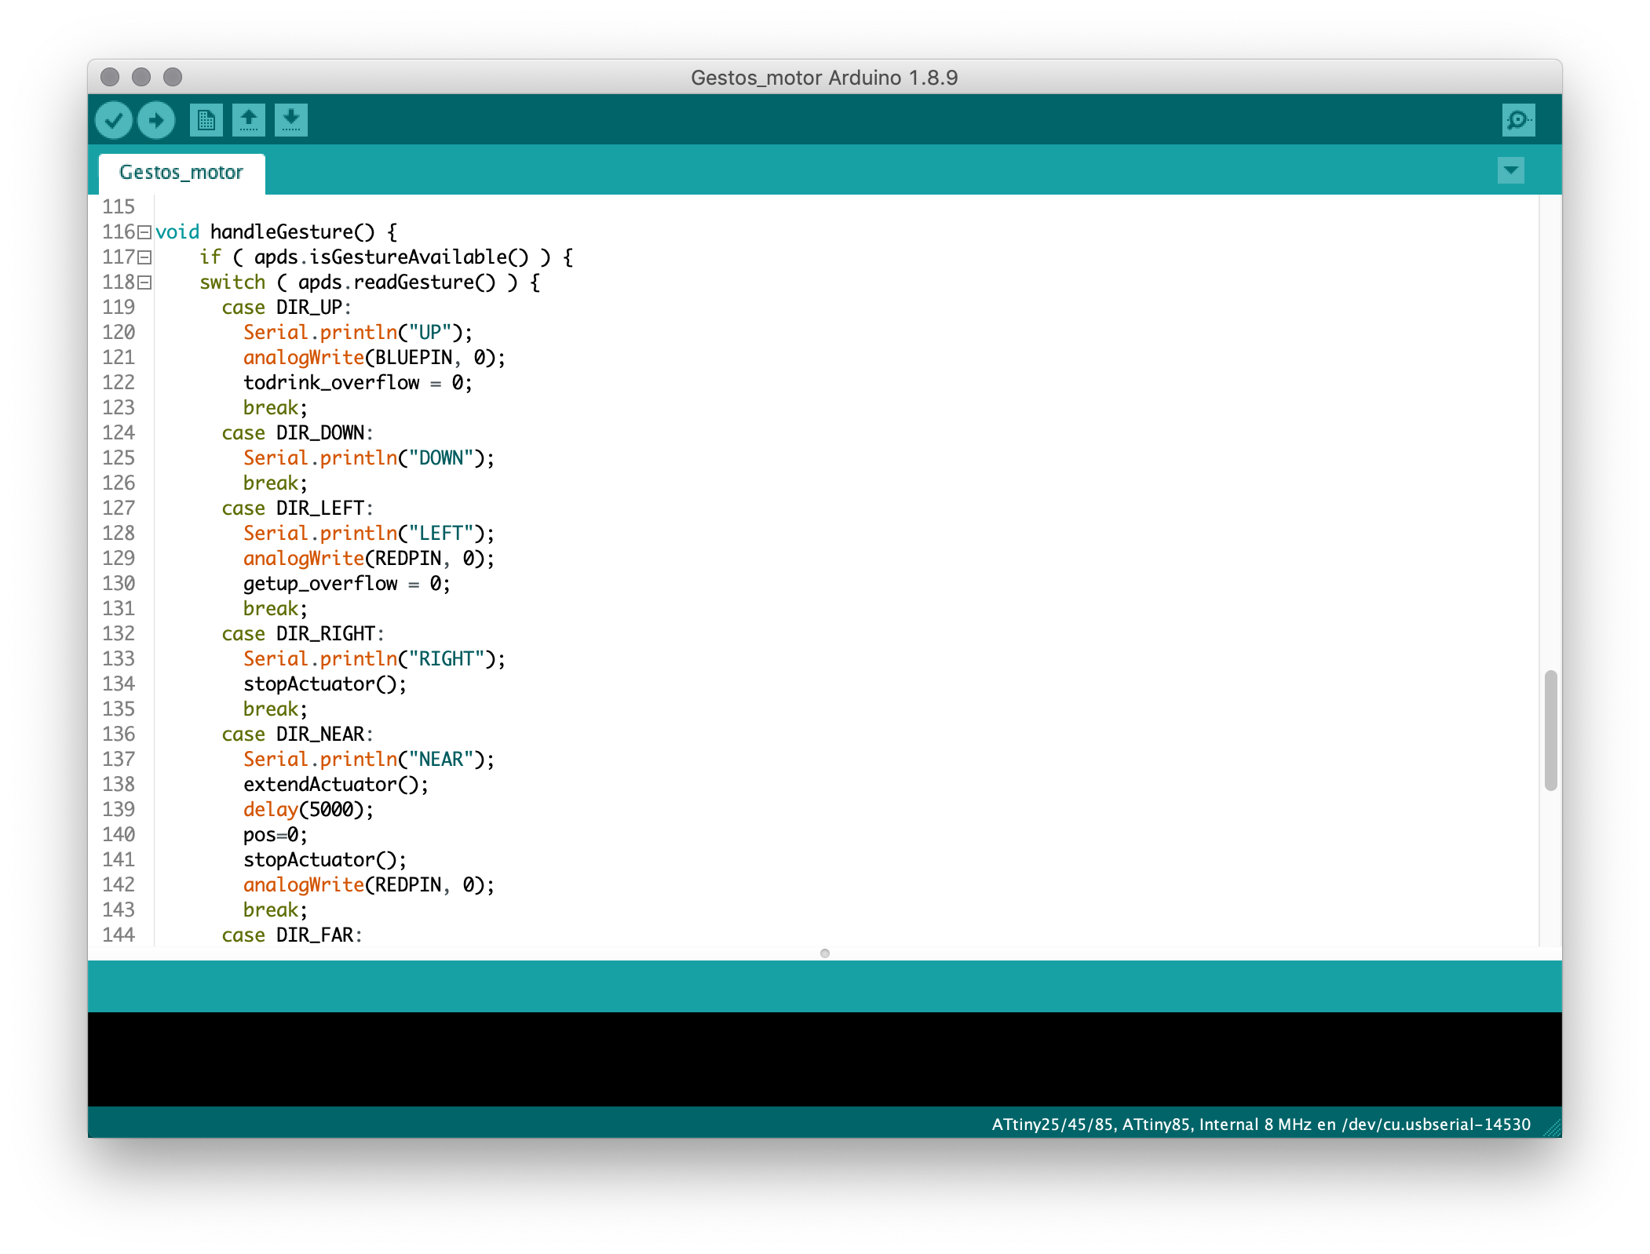Click stopActuator(); on line 141
This screenshot has width=1650, height=1254.
325,860
